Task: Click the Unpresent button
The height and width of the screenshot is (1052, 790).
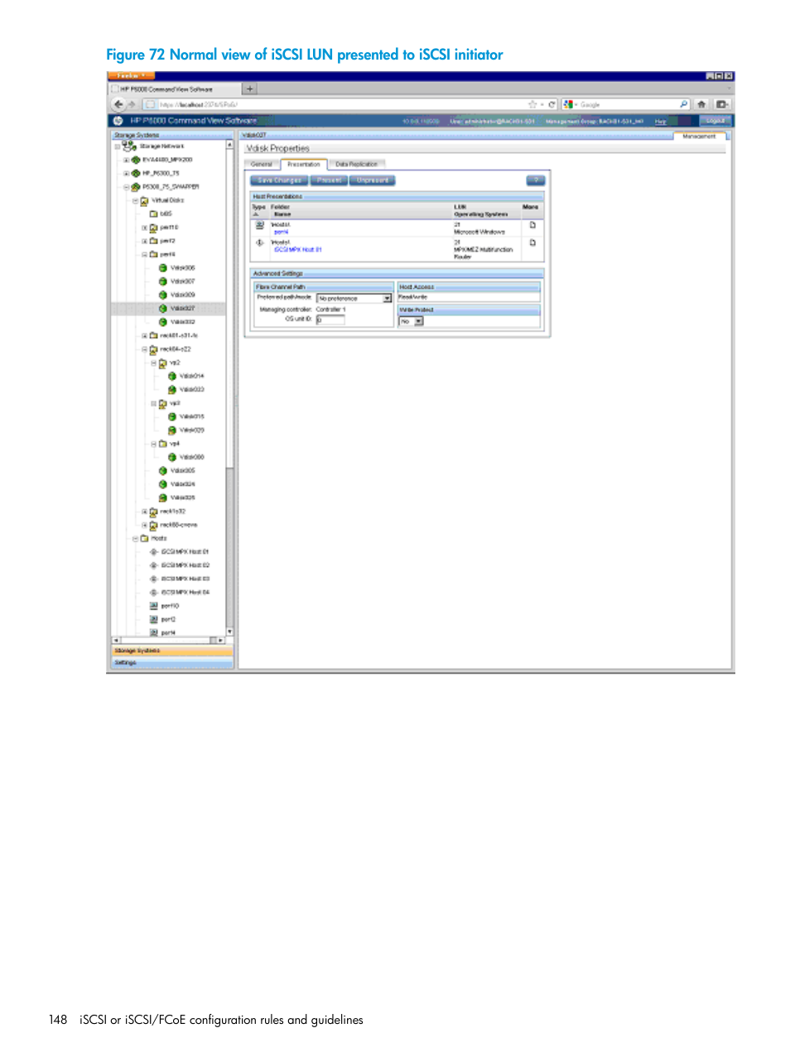Action: coord(373,180)
